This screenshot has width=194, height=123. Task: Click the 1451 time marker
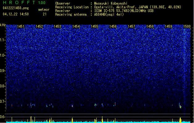click(21, 26)
